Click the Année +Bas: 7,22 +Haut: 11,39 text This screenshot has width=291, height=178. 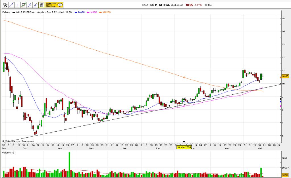pos(55,12)
